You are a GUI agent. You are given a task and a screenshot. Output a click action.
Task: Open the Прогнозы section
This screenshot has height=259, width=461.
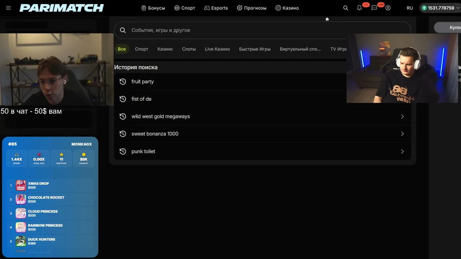pos(252,8)
